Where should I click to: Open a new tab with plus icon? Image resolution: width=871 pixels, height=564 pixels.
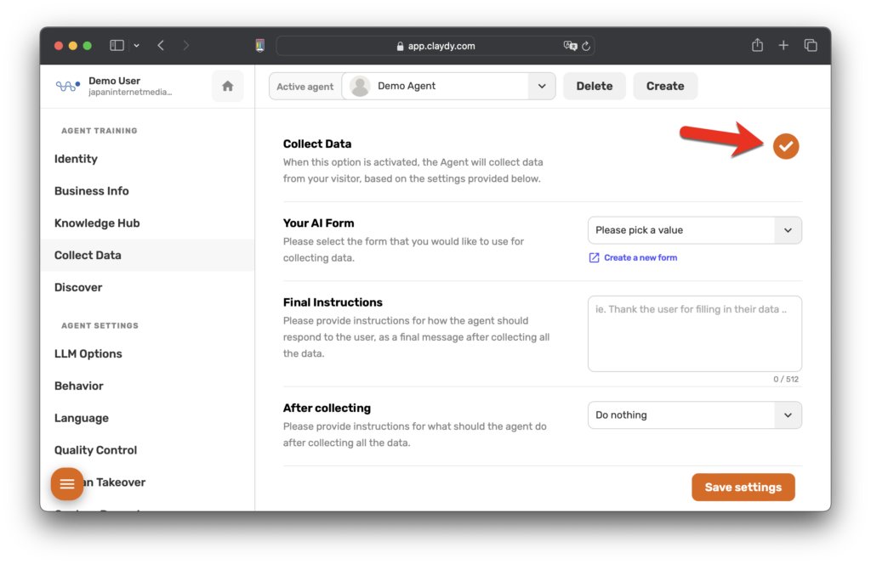(x=783, y=46)
